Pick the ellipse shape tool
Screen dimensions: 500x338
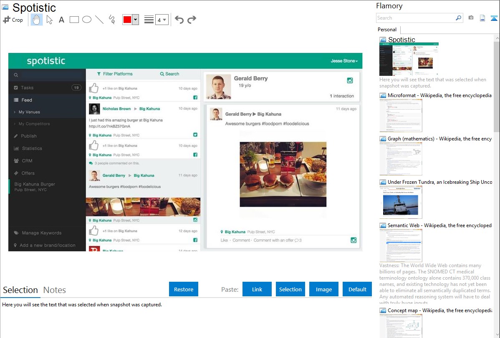[87, 20]
